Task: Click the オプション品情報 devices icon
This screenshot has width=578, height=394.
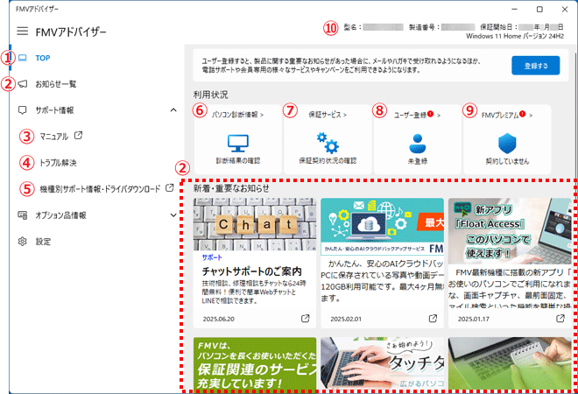Action: click(x=23, y=215)
